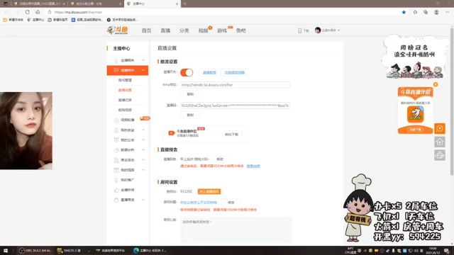Expand the 我的收益 section chevron
Image resolution: width=454 pixels, height=255 pixels.
143,130
